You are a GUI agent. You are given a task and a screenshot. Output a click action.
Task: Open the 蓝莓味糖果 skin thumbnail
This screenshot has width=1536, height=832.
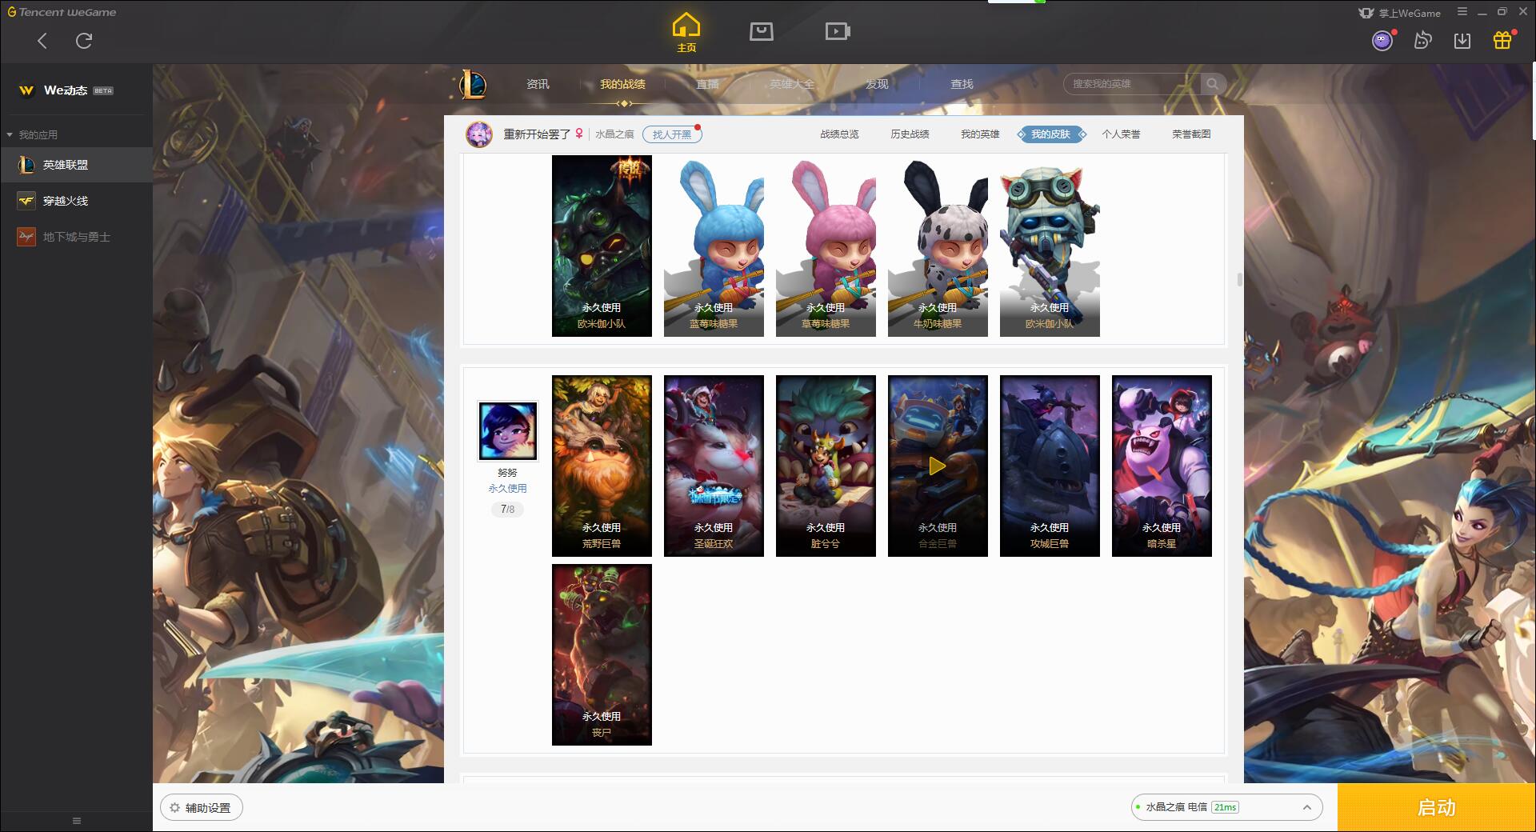pyautogui.click(x=714, y=246)
